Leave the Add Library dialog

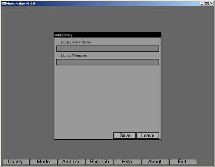tap(148, 136)
